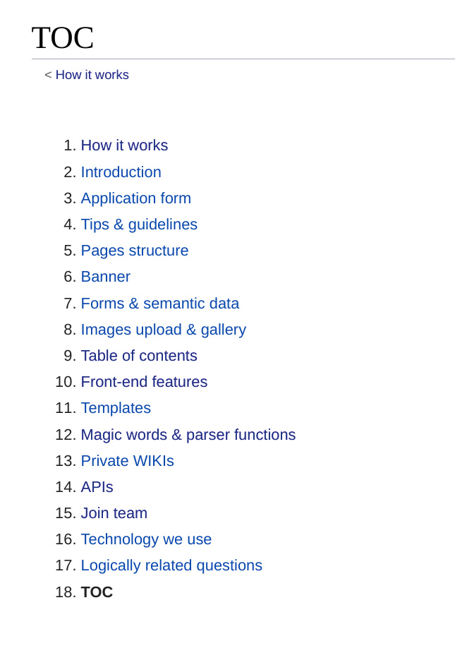455x665 pixels.
Task: Go to the Private WIKIs page
Action: 127,461
